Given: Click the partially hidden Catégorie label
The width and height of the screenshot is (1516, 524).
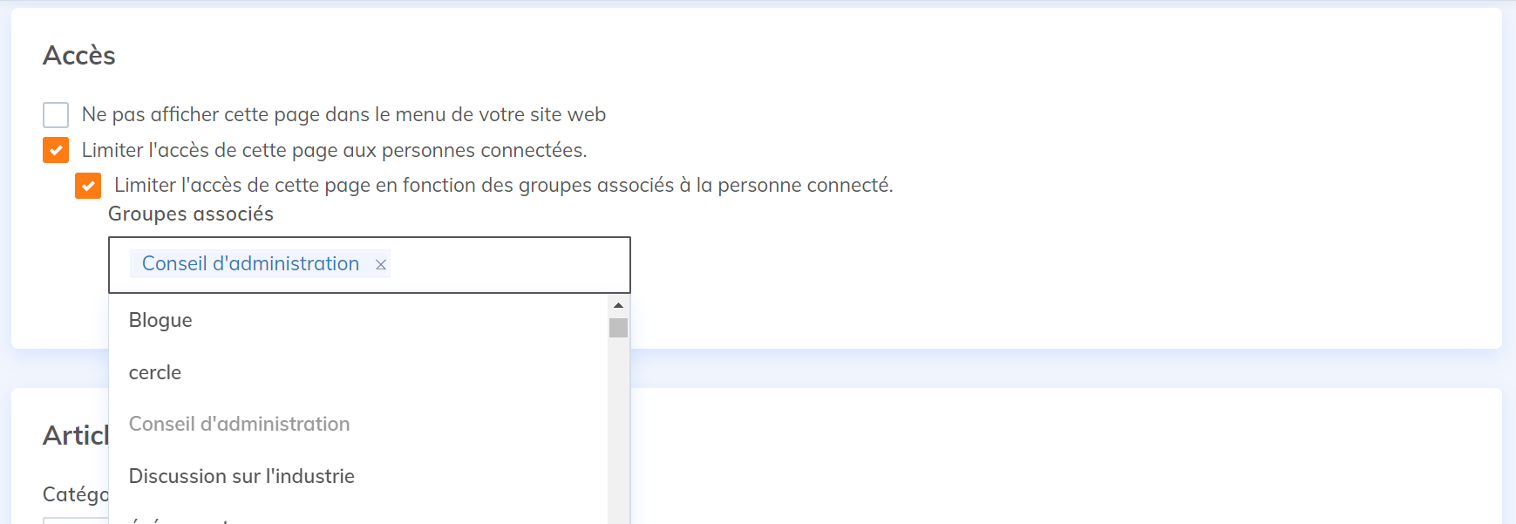Looking at the screenshot, I should (x=75, y=494).
